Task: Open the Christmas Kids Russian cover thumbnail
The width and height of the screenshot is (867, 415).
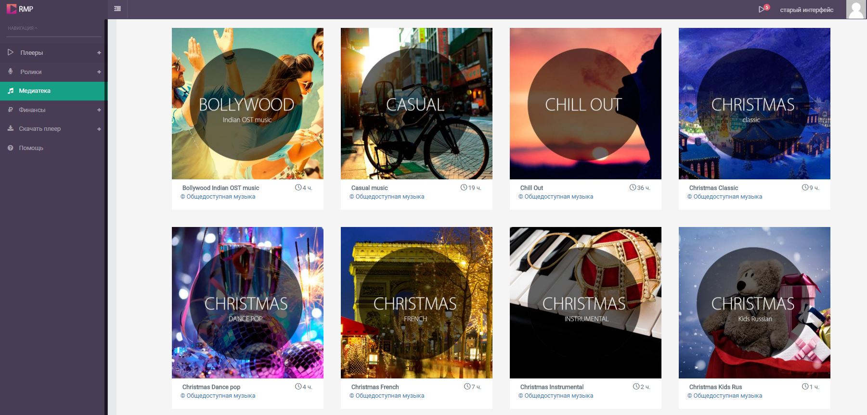Action: (x=754, y=302)
